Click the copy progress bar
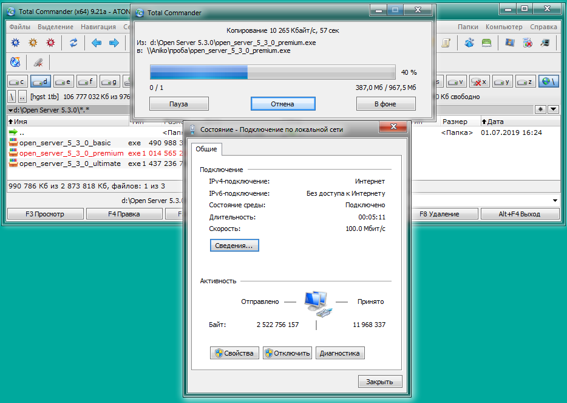The image size is (567, 403). [x=273, y=72]
